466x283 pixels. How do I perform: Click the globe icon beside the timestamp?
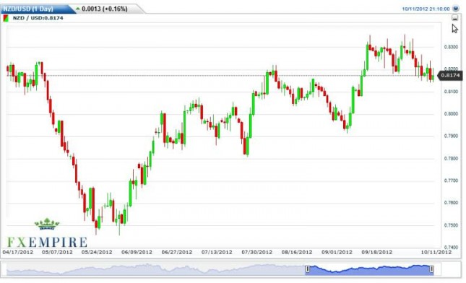tap(455, 9)
